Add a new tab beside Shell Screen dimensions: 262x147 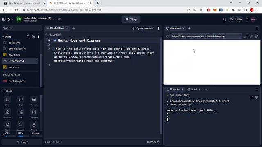206,89
